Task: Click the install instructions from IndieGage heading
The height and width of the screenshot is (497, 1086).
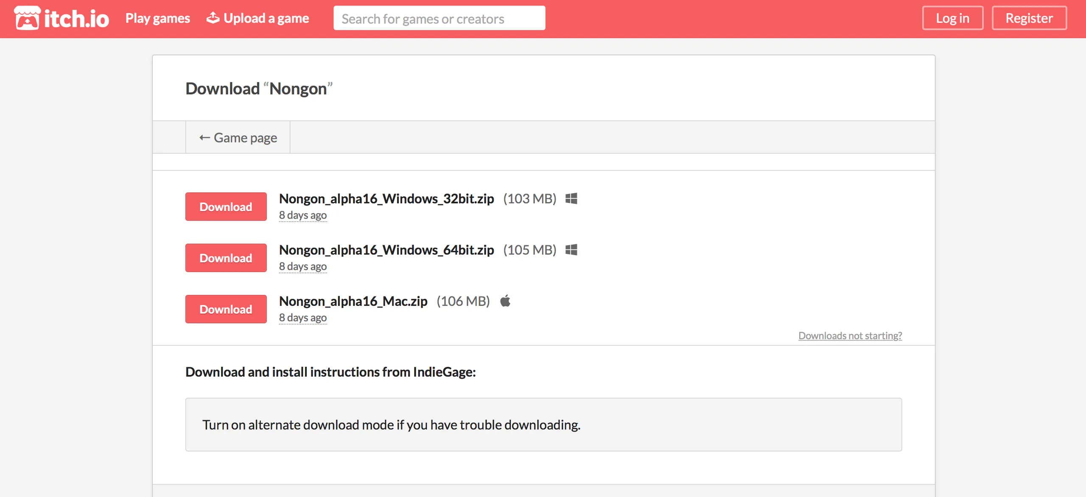Action: (331, 372)
